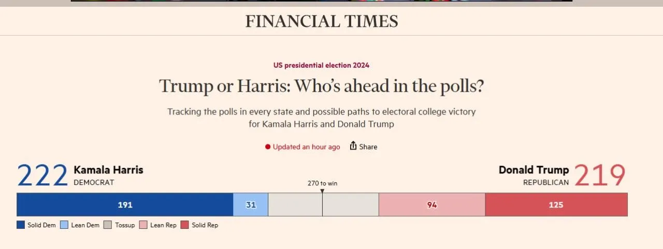Click the Share button label

368,147
